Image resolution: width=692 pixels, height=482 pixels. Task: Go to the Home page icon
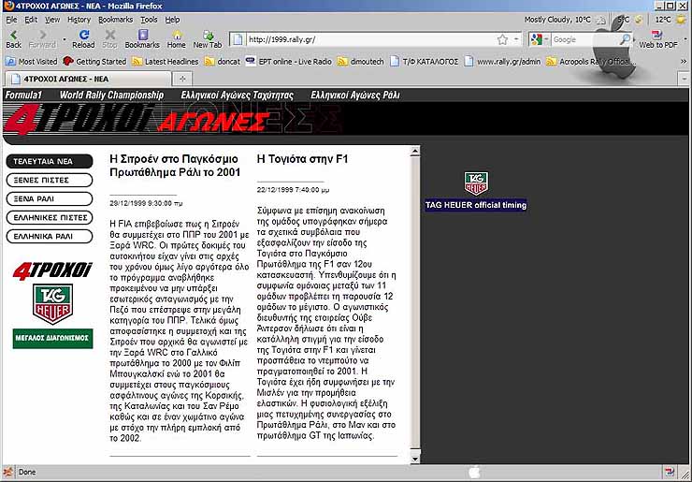176,35
